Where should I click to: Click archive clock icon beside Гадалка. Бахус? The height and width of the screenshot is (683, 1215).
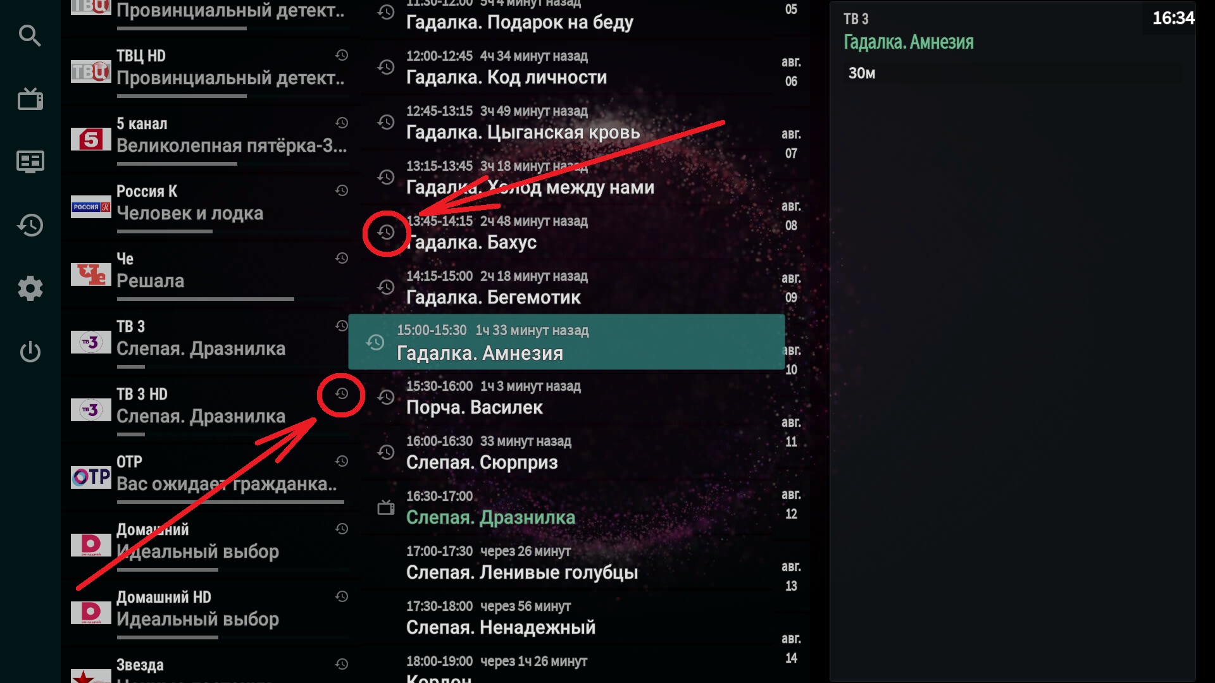[386, 232]
